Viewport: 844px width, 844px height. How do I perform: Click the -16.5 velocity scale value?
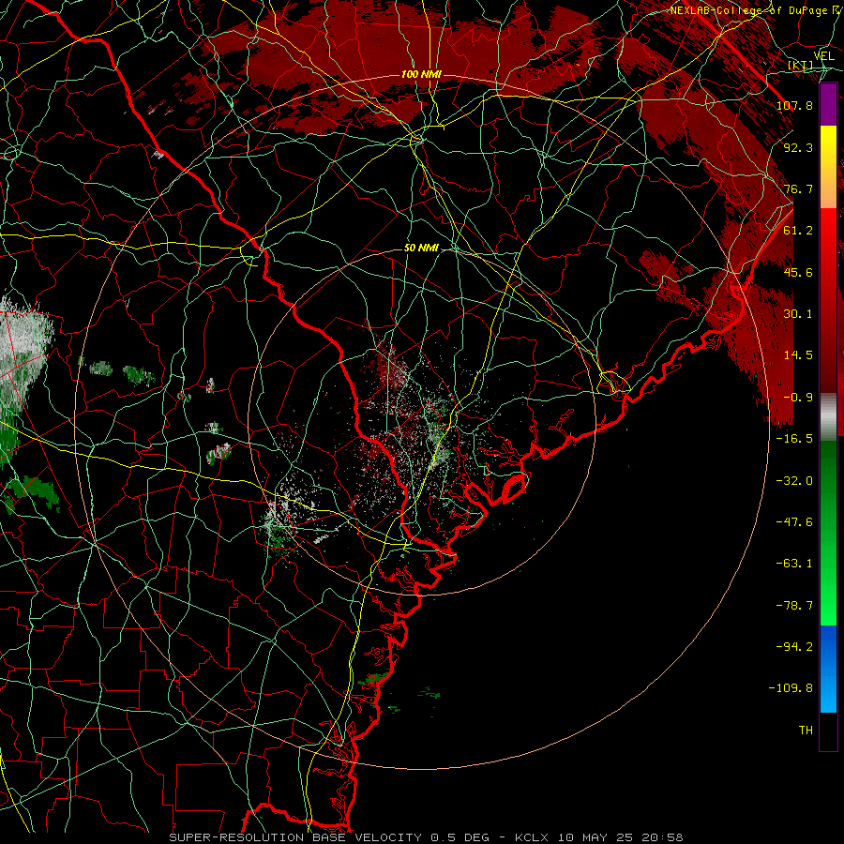794,439
